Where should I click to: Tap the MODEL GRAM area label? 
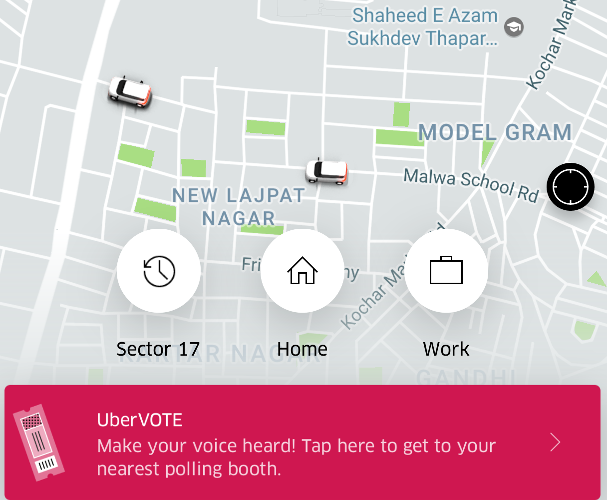coord(495,132)
